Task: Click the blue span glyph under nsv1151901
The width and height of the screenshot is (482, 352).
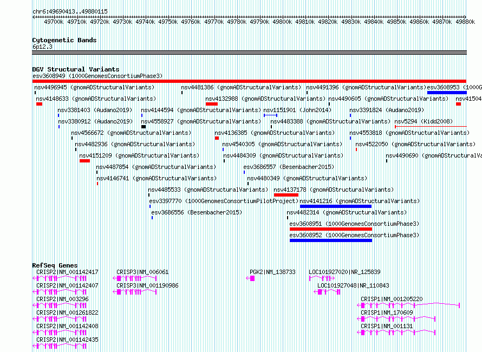Action: point(270,115)
